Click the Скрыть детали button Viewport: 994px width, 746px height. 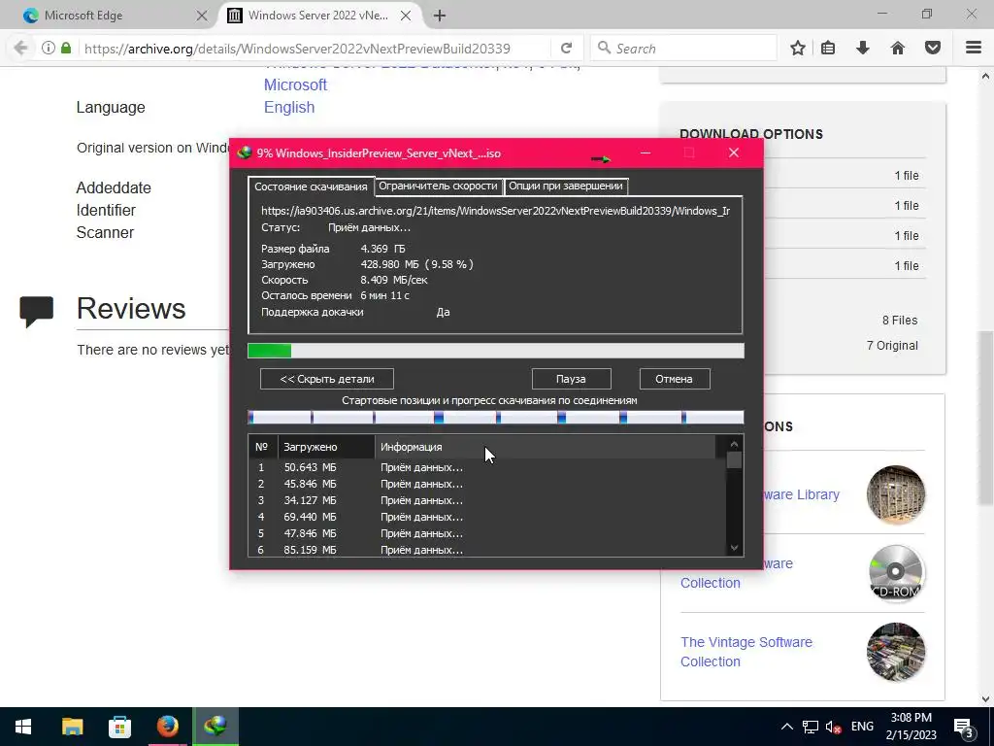pos(327,379)
